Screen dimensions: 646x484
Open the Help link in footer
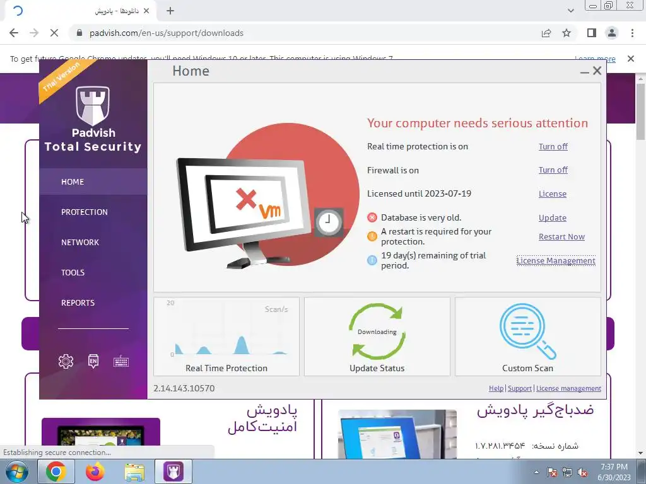[x=496, y=388]
